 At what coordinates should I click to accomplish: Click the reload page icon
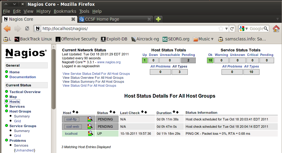point(232,29)
